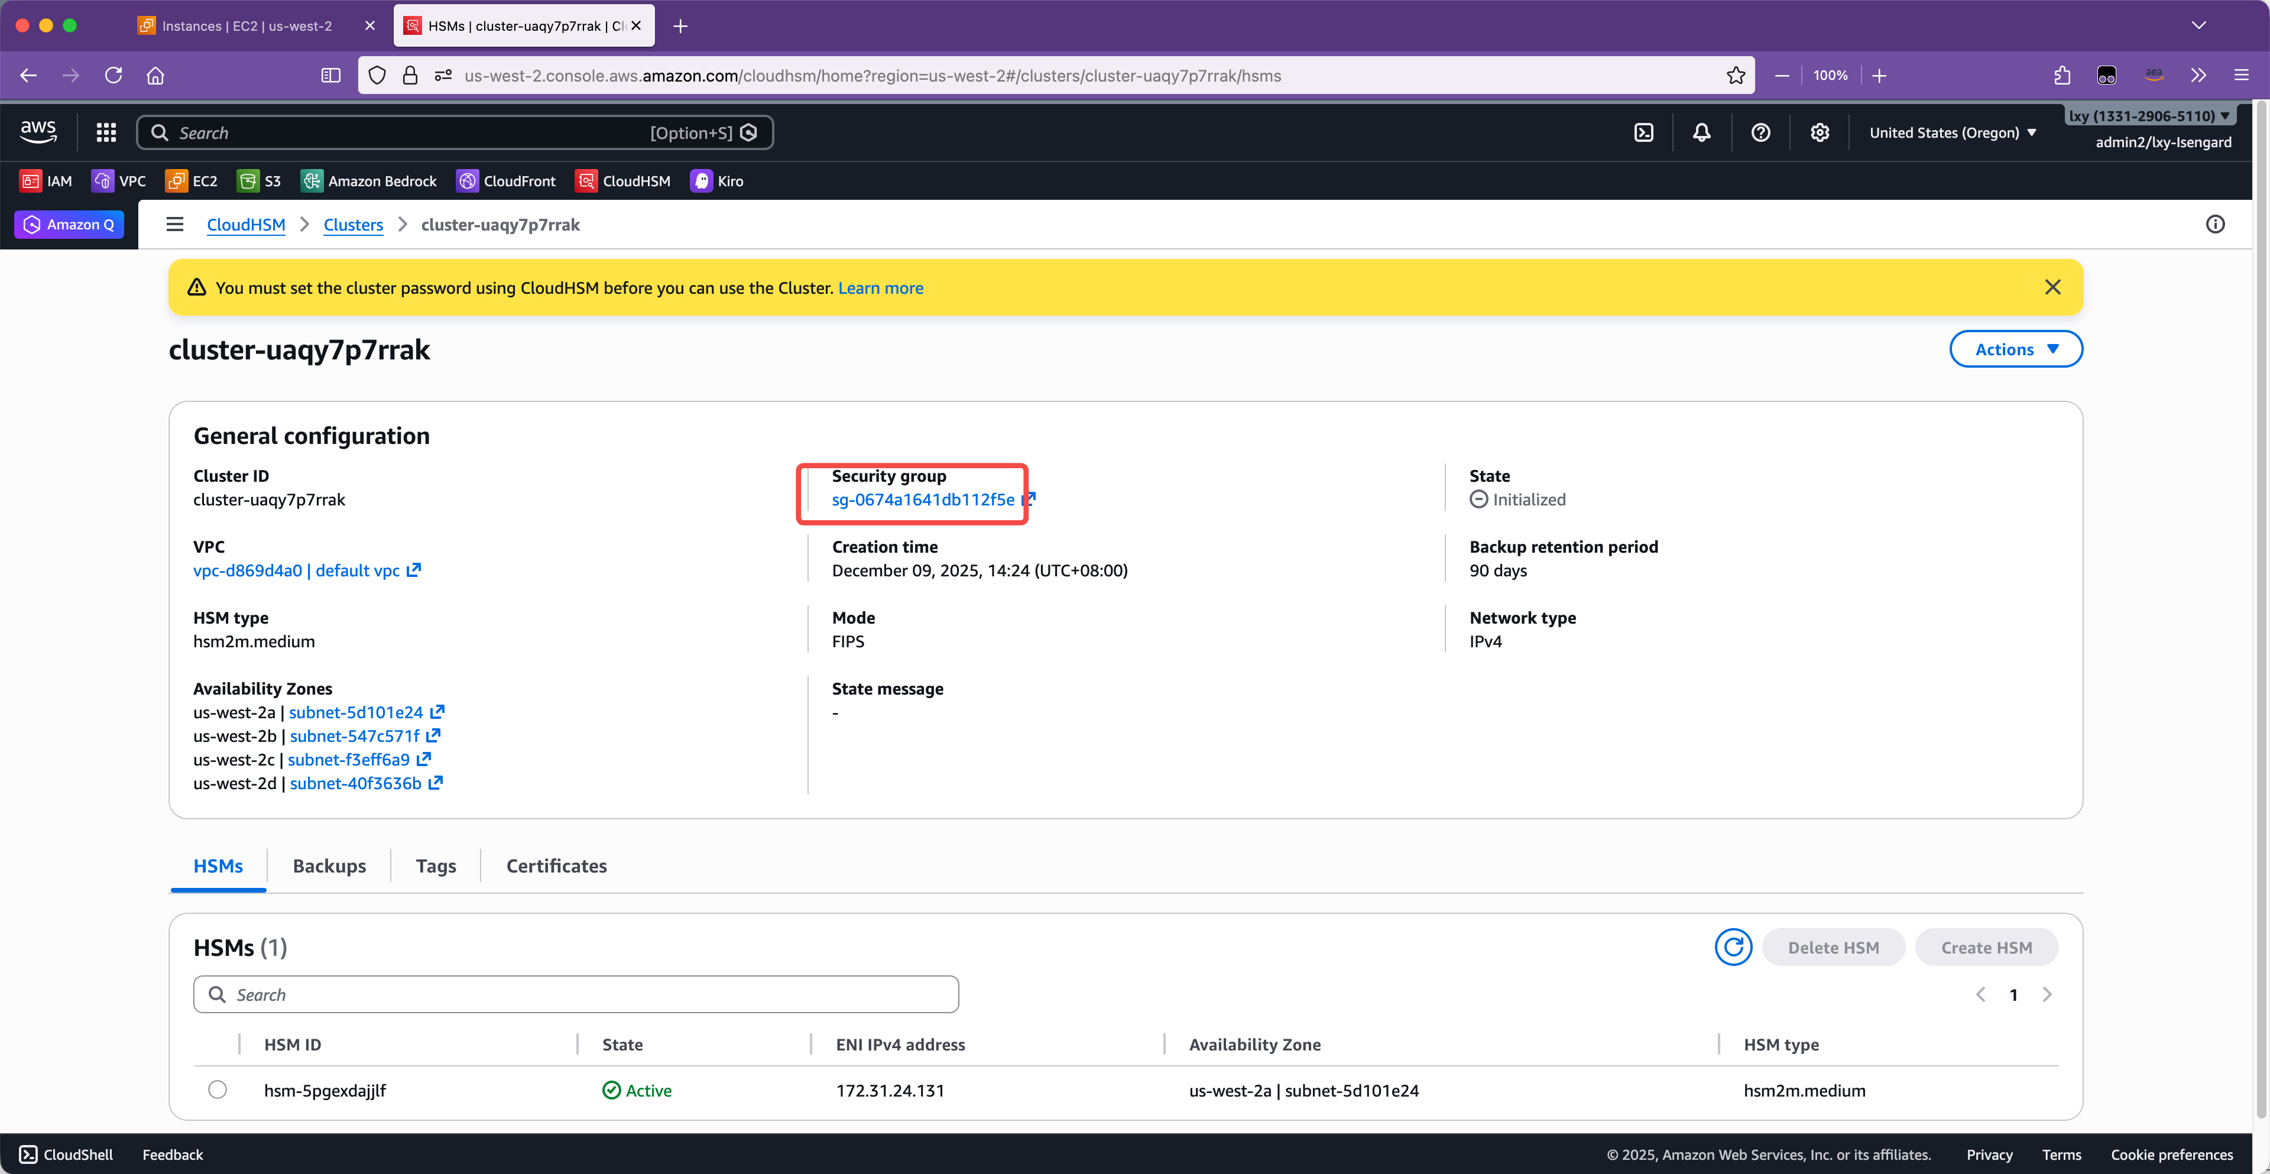Open the AWS services grid menu
This screenshot has height=1174, width=2270.
pos(106,132)
